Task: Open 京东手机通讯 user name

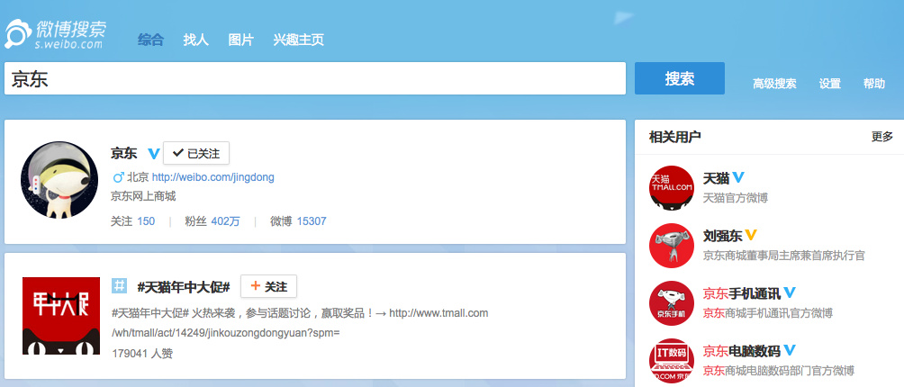Action: pos(741,293)
